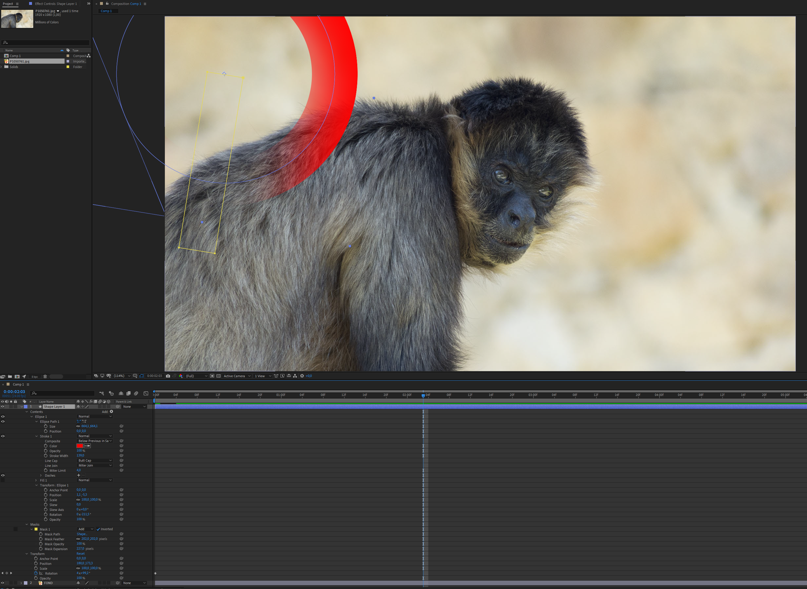Click Reset link for layer Transform

[81, 554]
